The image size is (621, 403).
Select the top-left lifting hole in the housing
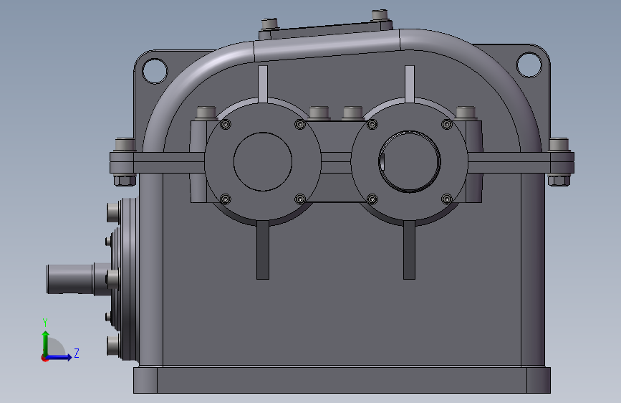[x=155, y=71]
